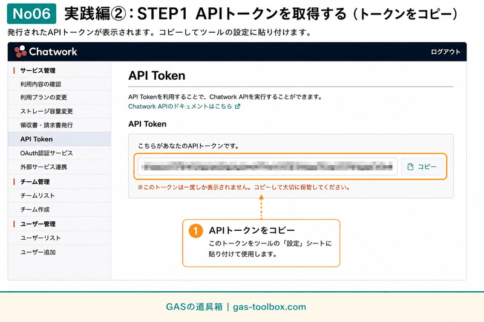Click the チーム管理 section header
The image size is (484, 322).
tap(35, 182)
